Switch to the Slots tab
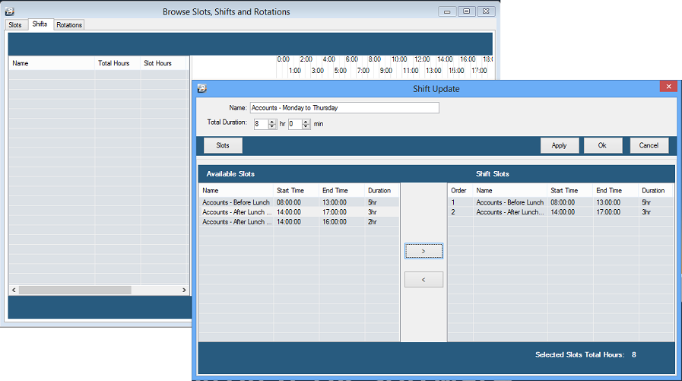682x381 pixels. pos(15,25)
